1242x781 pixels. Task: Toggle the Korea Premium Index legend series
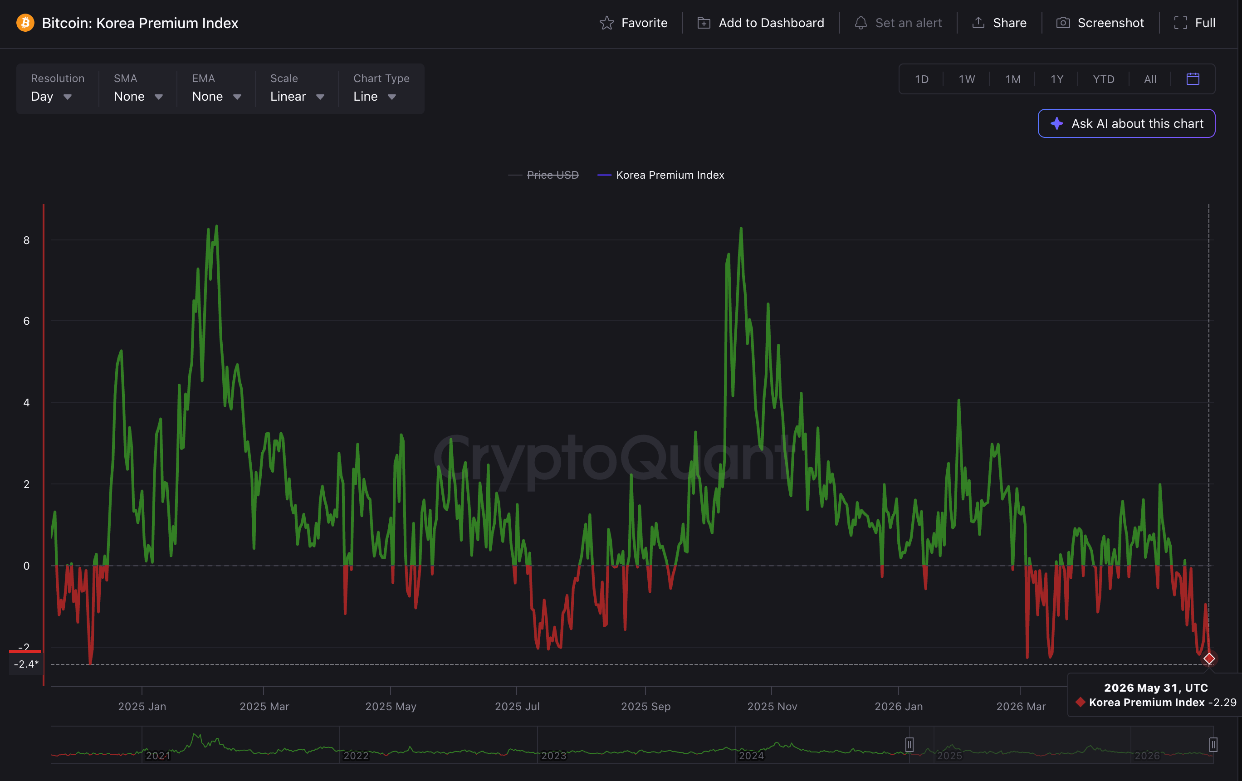tap(660, 175)
